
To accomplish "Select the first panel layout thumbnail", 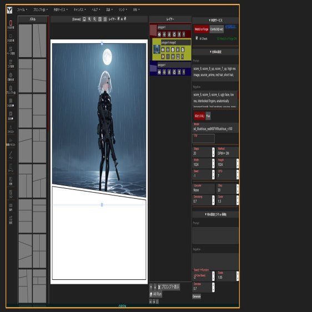I will 26,41.
